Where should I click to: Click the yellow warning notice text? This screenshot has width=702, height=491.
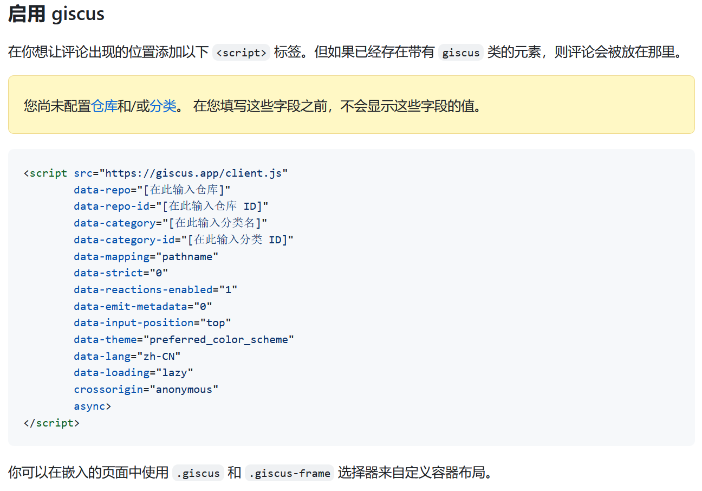[253, 105]
